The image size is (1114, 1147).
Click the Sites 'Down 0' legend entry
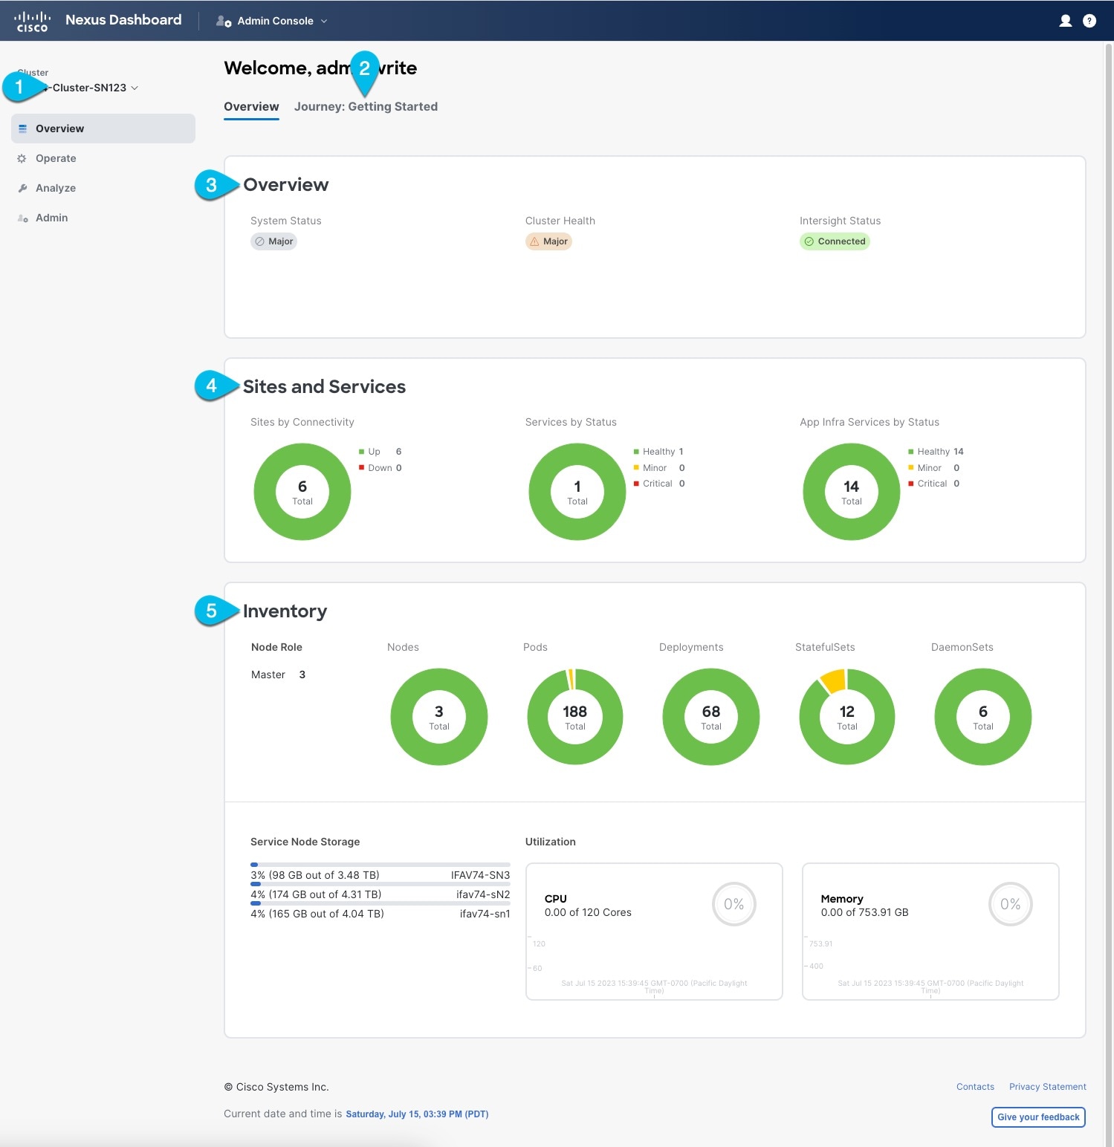(x=380, y=468)
